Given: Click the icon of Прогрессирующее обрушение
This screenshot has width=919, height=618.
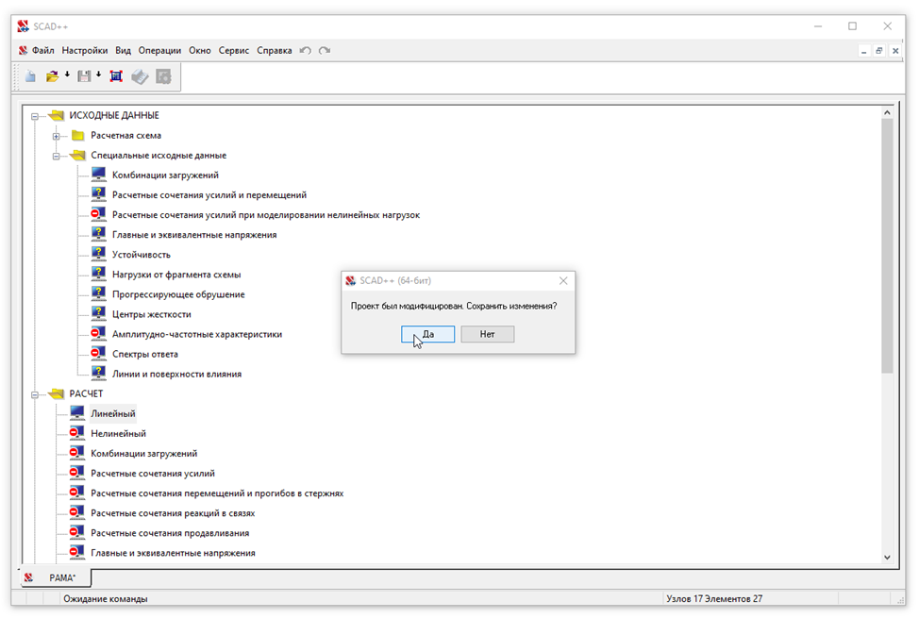Looking at the screenshot, I should click(98, 293).
